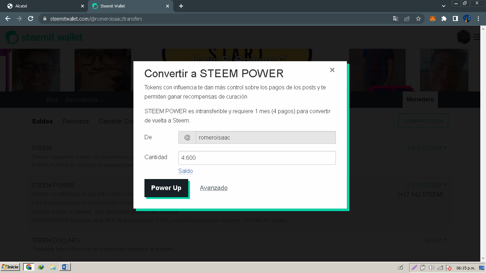
Task: Focus the Cantidad amount field
Action: (257, 158)
